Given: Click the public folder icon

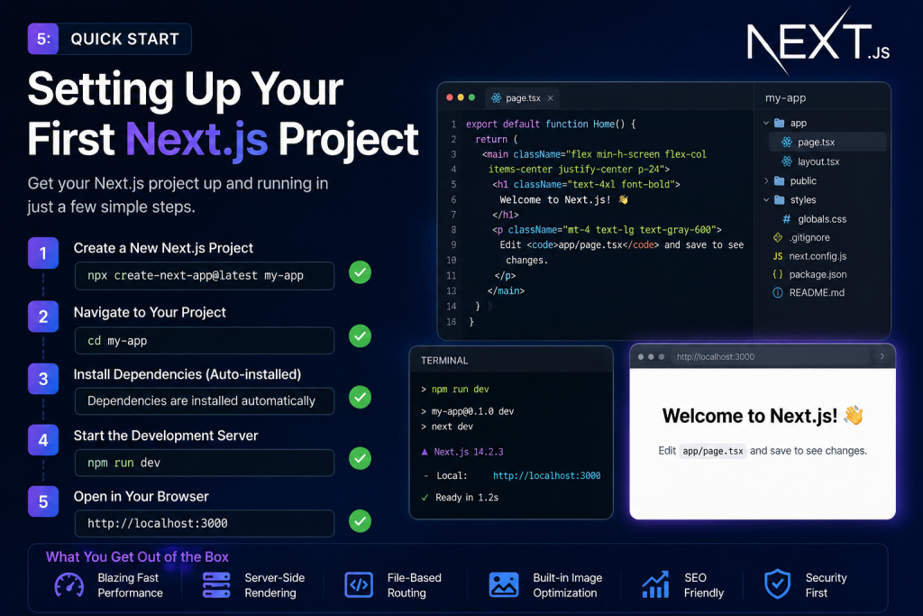Looking at the screenshot, I should click(x=780, y=180).
